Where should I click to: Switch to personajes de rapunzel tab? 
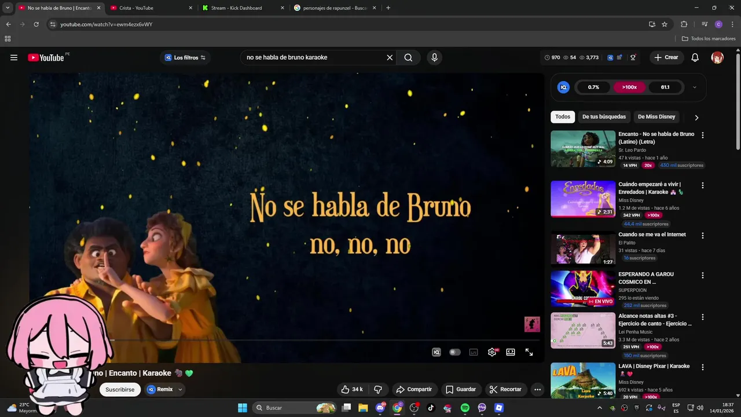coord(335,8)
